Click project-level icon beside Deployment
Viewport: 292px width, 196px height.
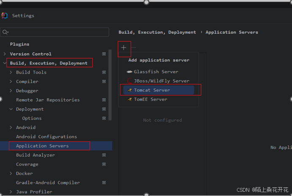point(104,109)
